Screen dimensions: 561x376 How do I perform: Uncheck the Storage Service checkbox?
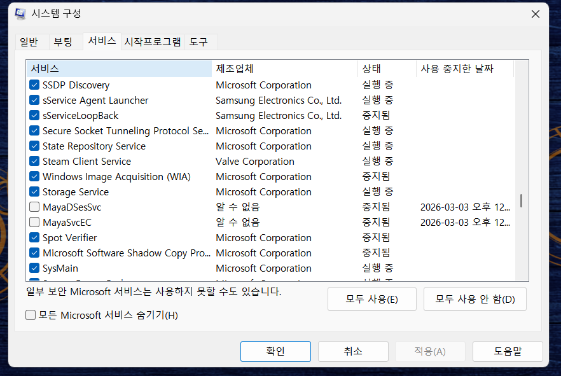point(34,191)
